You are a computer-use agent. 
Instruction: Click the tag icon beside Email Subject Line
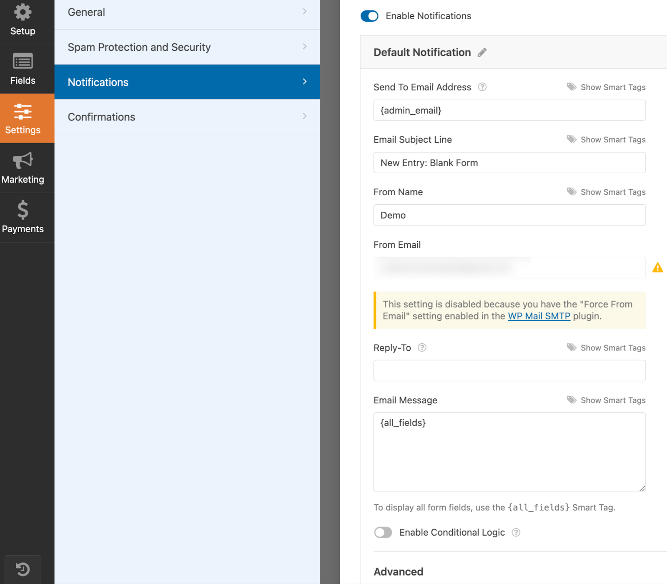click(x=571, y=139)
